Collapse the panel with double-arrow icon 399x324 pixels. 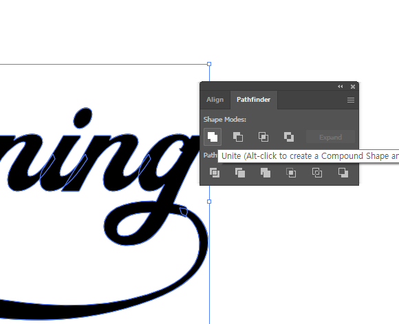(341, 87)
